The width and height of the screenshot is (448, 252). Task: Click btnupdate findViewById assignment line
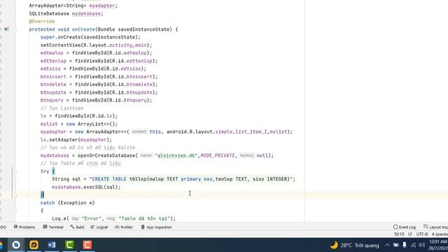click(99, 92)
